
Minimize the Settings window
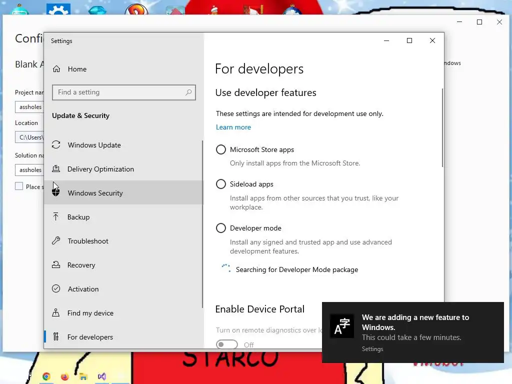click(x=386, y=40)
